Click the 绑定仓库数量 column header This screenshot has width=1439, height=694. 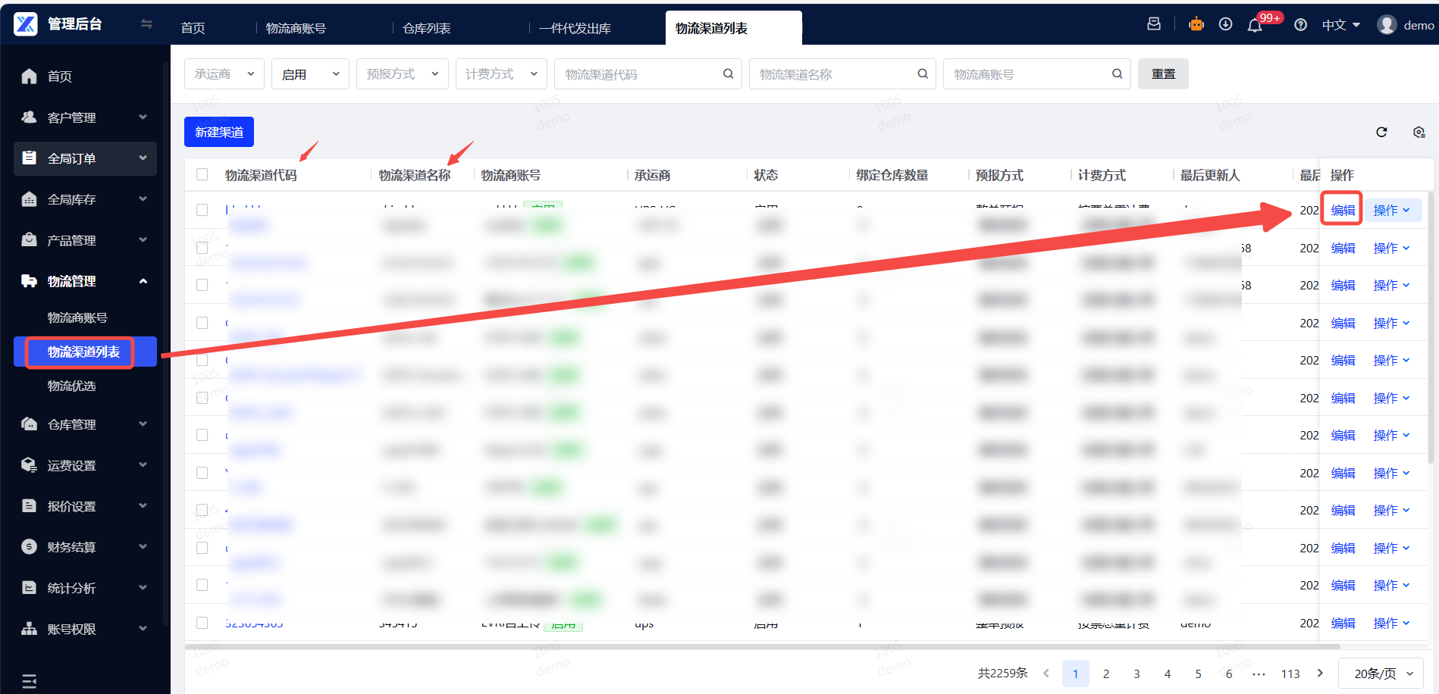coord(892,175)
